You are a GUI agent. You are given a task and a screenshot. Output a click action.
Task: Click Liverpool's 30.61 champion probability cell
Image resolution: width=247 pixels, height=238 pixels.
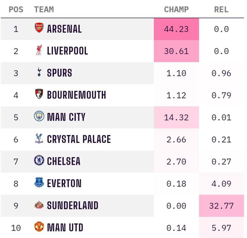[176, 51]
